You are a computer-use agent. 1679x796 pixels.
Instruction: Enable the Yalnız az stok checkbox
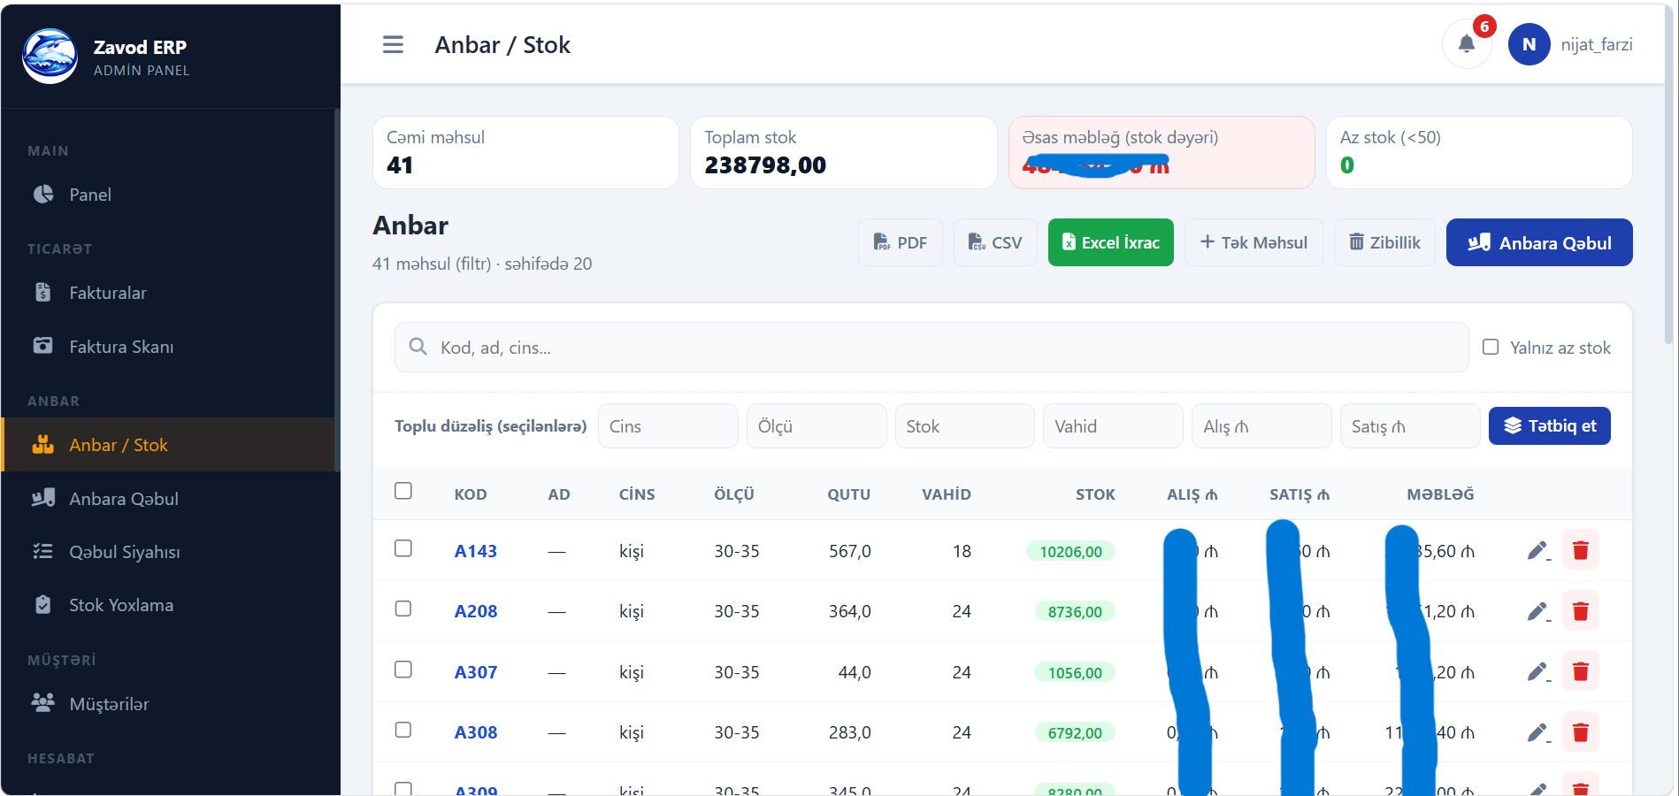1491,347
